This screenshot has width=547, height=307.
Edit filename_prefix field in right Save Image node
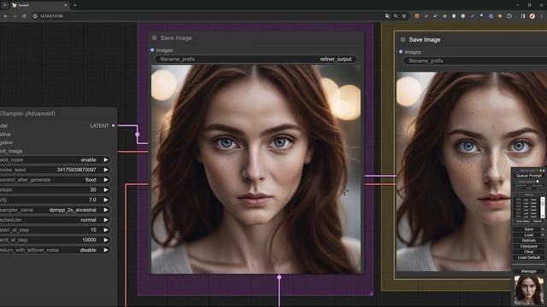[x=475, y=61]
